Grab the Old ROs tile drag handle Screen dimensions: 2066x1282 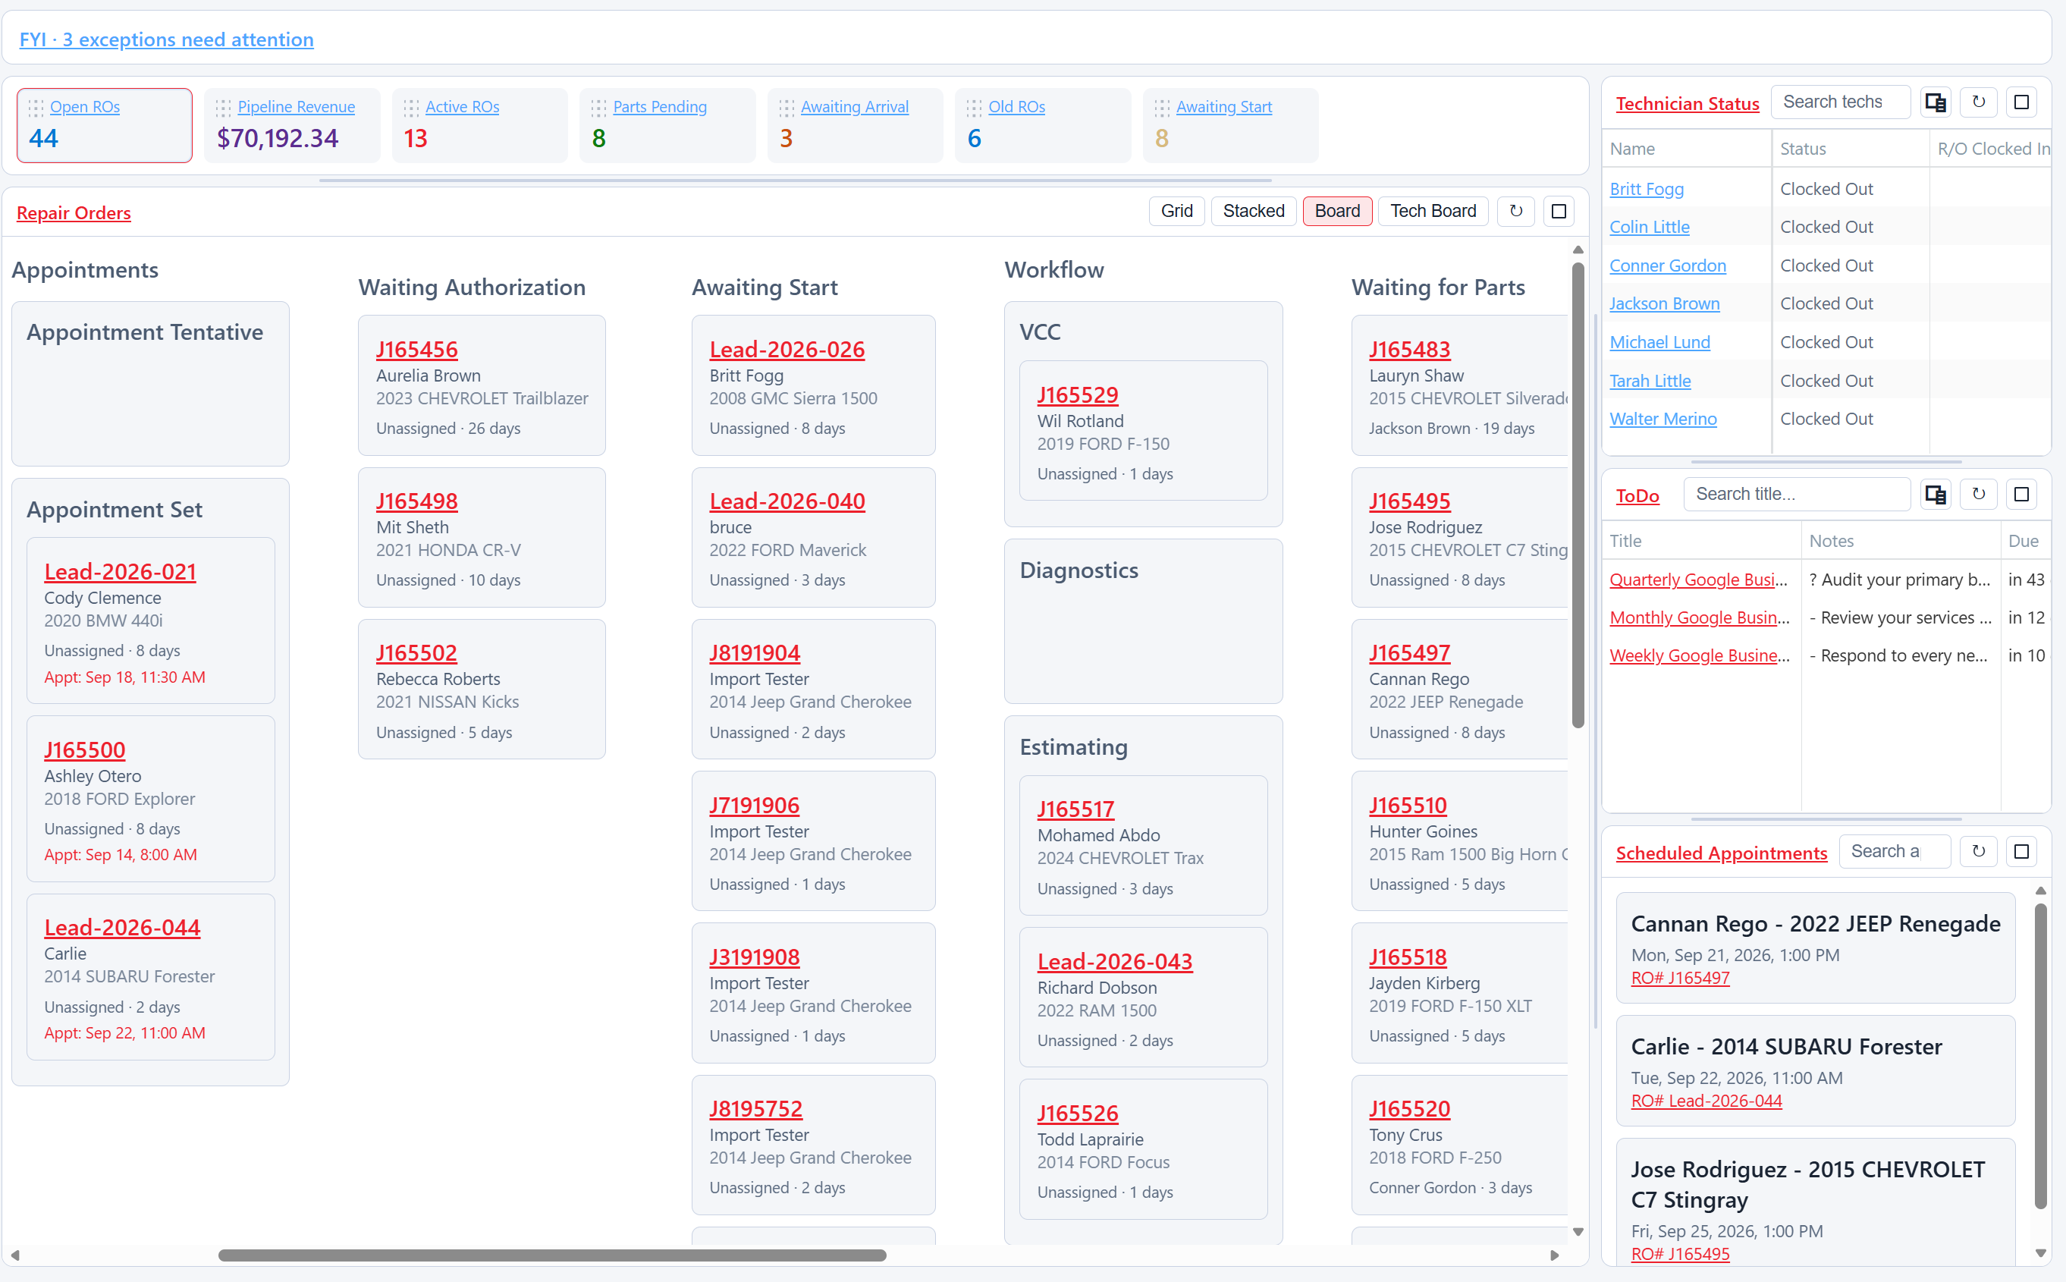(974, 108)
